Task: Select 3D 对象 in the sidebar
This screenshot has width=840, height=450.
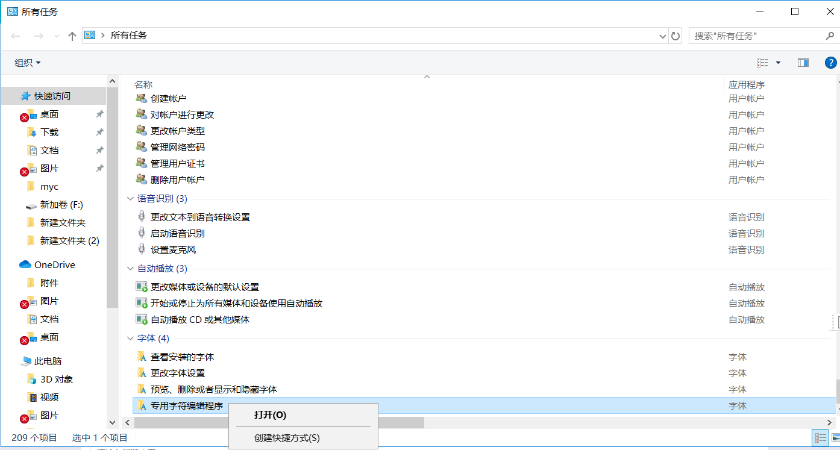Action: (x=57, y=380)
